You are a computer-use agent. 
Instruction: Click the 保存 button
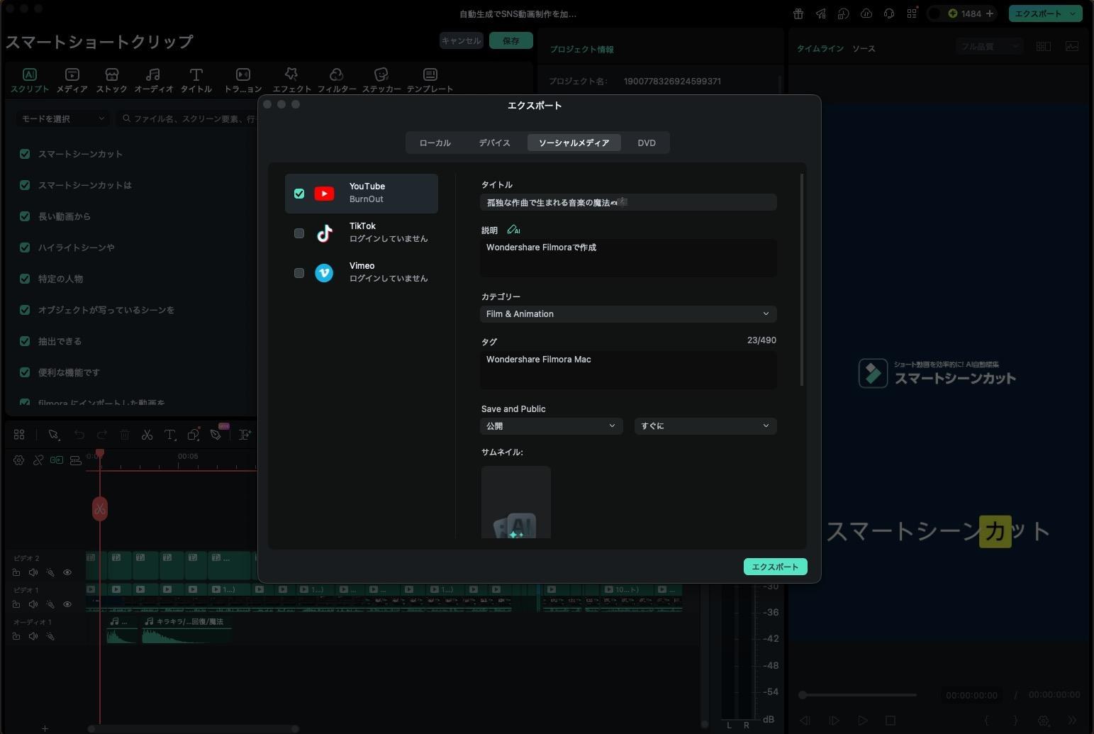[x=511, y=41]
